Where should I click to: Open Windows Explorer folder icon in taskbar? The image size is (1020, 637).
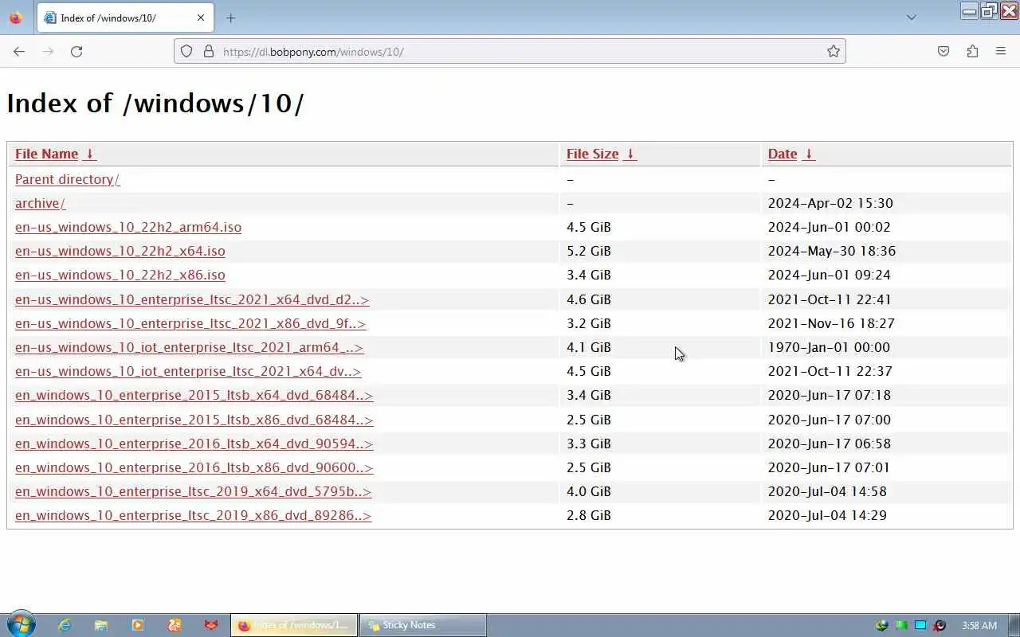pos(101,626)
